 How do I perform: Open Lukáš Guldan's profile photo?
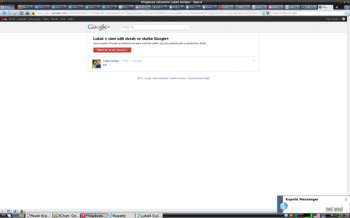96,64
